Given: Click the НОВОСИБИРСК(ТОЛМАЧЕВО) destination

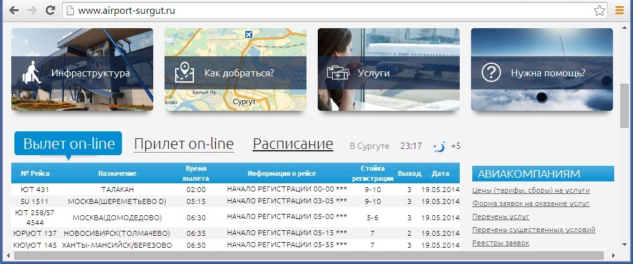Looking at the screenshot, I should [x=117, y=233].
